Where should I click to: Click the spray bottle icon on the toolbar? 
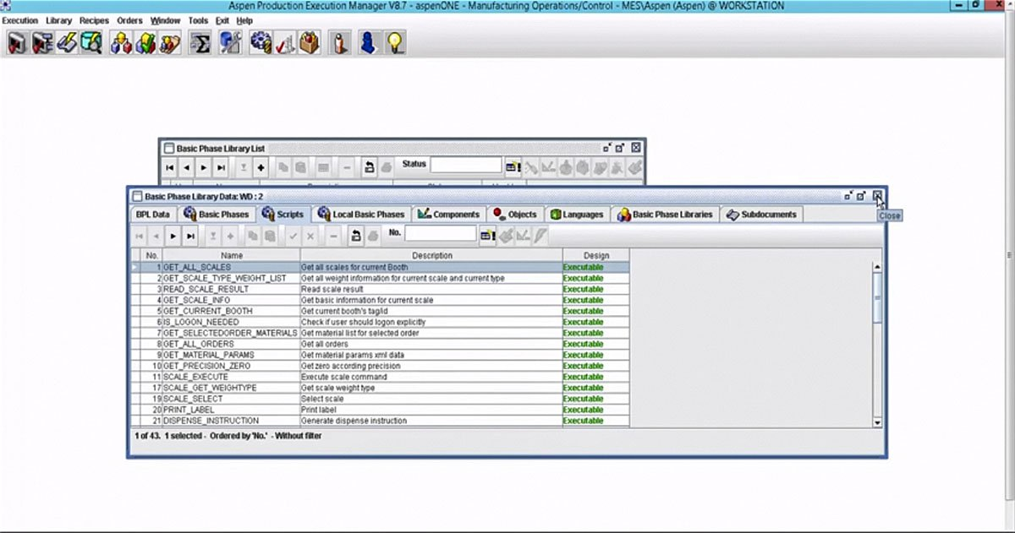339,41
